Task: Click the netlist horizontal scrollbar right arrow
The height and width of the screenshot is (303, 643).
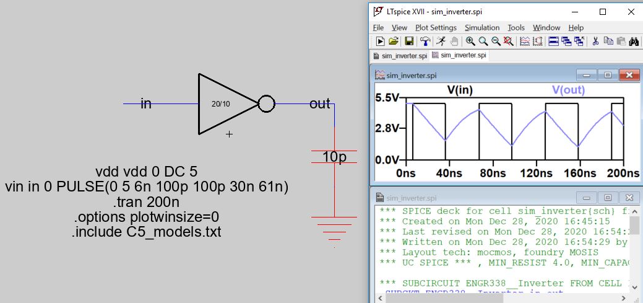Action: 624,298
